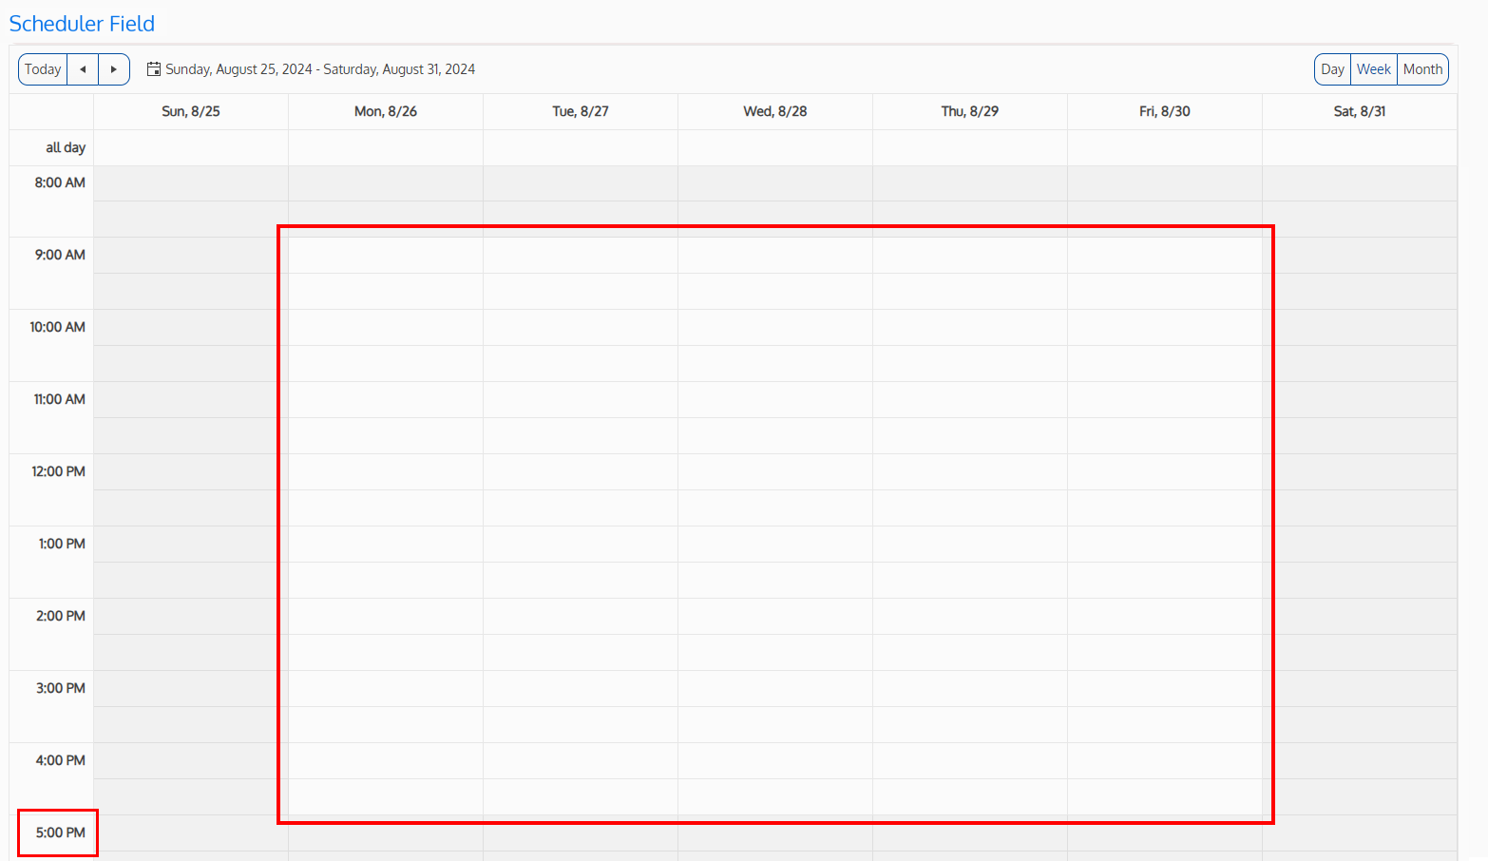The width and height of the screenshot is (1488, 861).
Task: Select Wednesday 8/28 slot starting 12:00 PM
Action: click(x=775, y=472)
